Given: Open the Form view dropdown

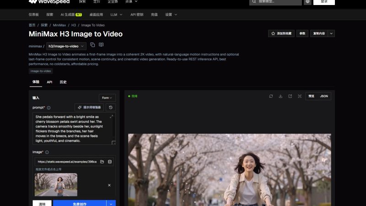Looking at the screenshot, I should coord(107,98).
